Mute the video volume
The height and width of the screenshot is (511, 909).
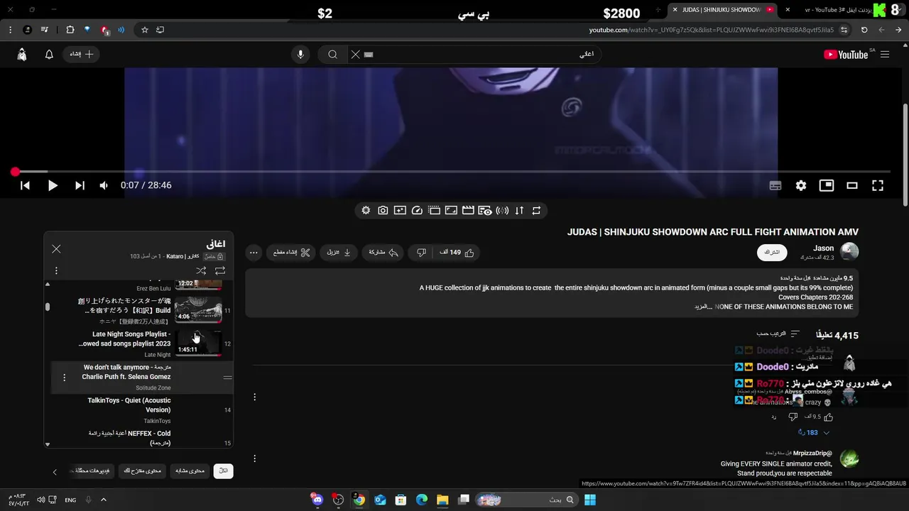coord(104,185)
